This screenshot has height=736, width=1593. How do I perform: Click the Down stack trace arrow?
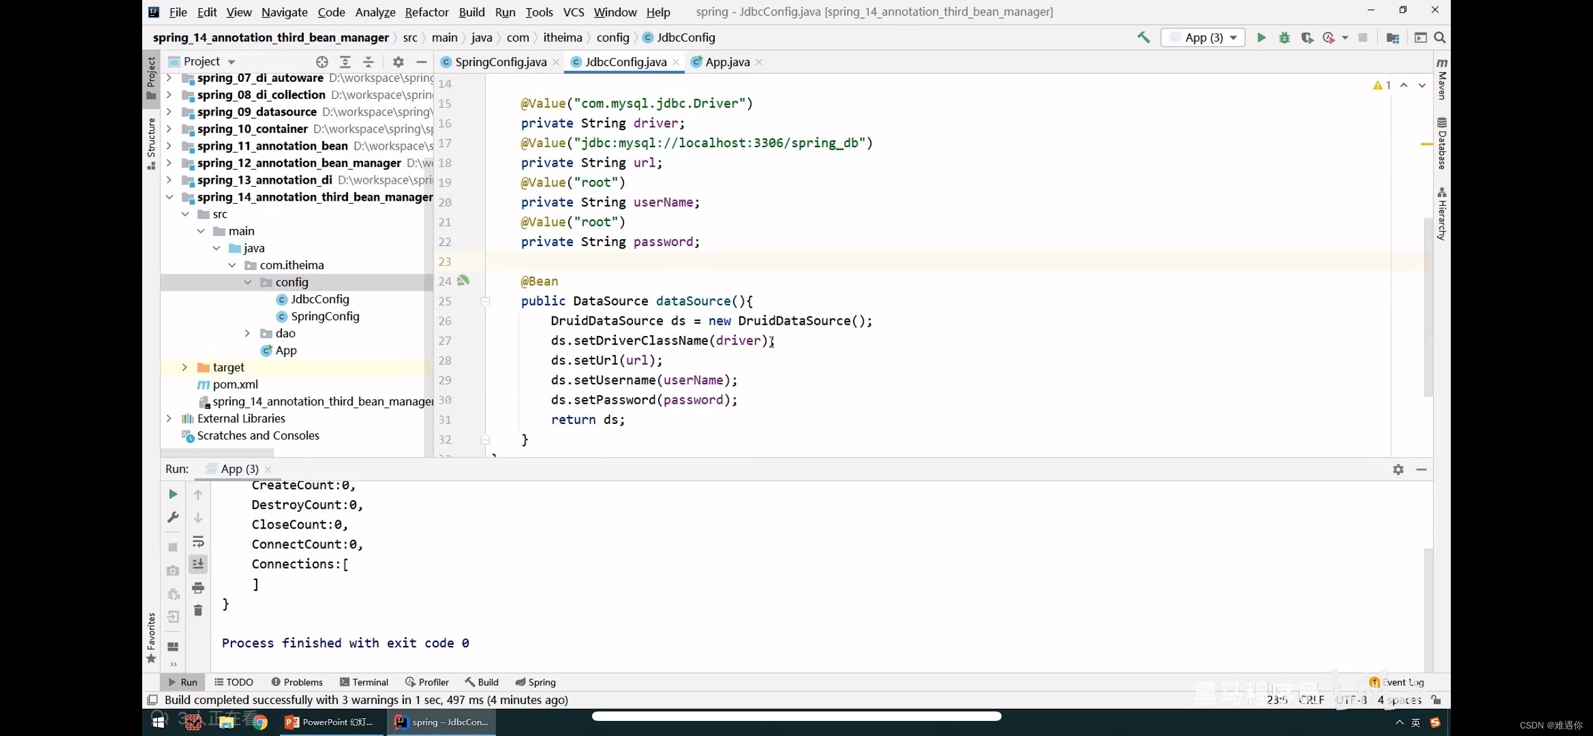[198, 518]
